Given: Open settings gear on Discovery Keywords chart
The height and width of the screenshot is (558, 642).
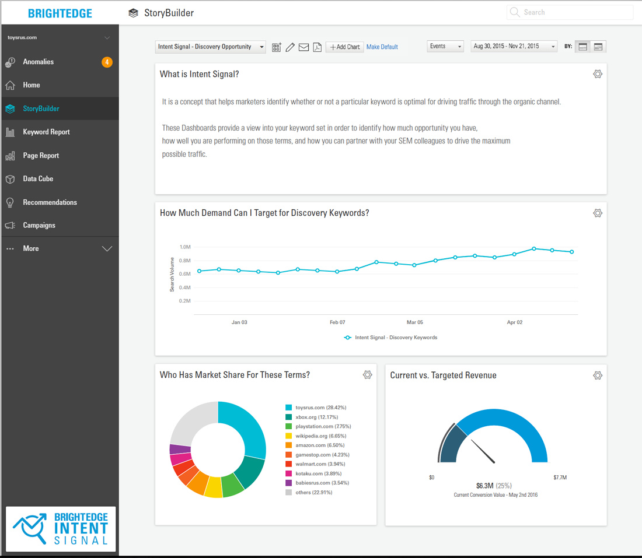Looking at the screenshot, I should 597,213.
